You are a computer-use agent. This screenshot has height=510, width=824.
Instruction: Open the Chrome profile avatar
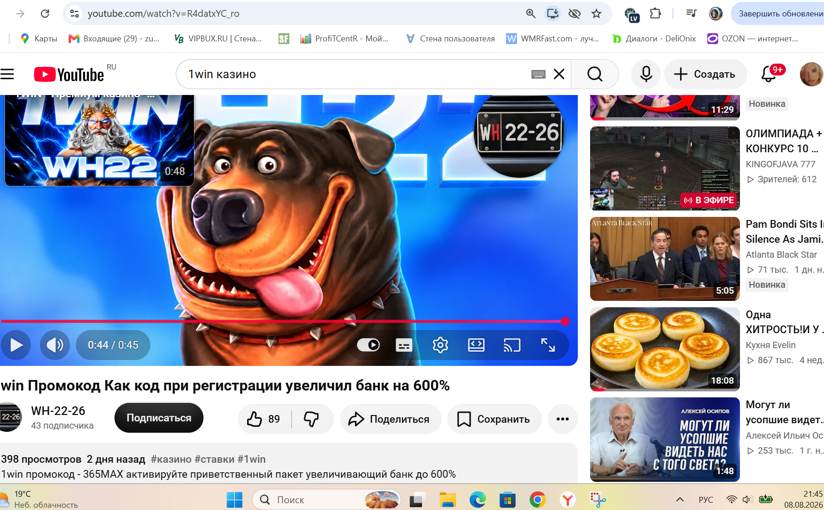715,14
